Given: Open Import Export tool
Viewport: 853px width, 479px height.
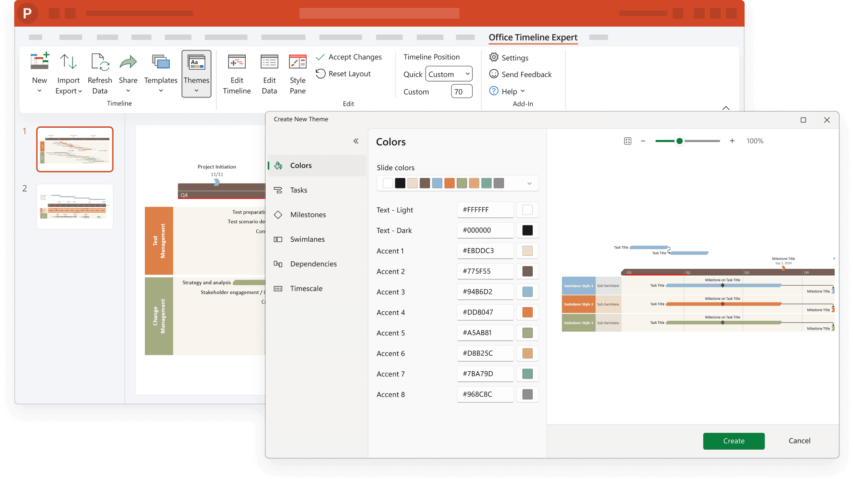Looking at the screenshot, I should coord(68,74).
